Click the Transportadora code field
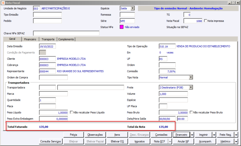Image resolution: width=241 pixels, height=146 pixels. 47,87
